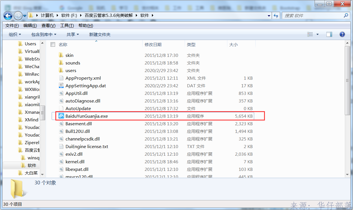Viewport: 353px width, 210px height.
Task: Select the AppUtil.dll file icon
Action: click(x=61, y=93)
